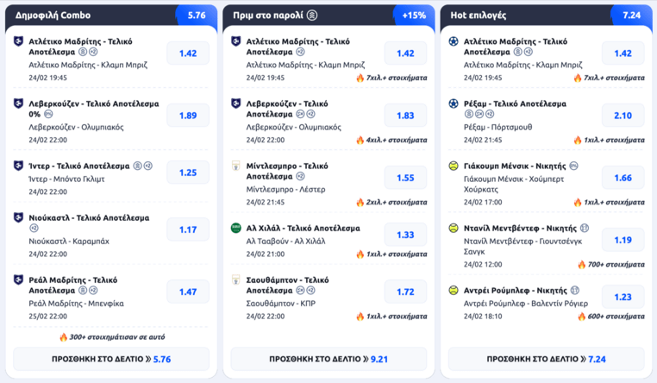This screenshot has width=657, height=383.
Task: Add the Hot επιλογές to betslip at 7.24
Action: pyautogui.click(x=546, y=359)
